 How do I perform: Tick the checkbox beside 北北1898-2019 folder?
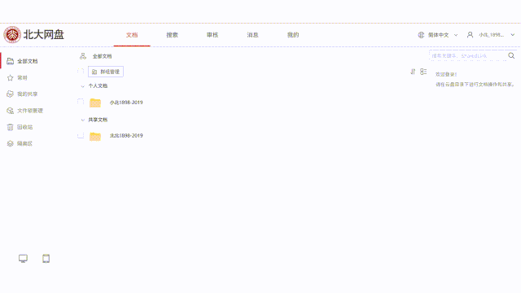pyautogui.click(x=81, y=135)
